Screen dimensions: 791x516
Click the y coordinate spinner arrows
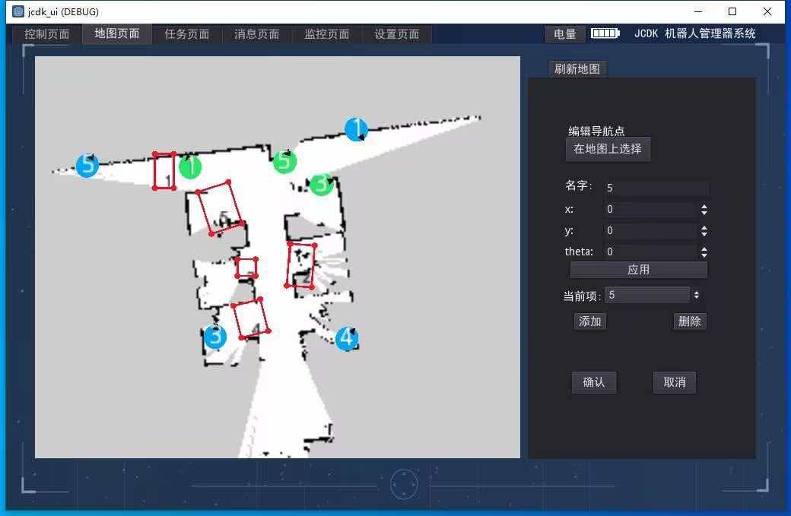(x=704, y=231)
